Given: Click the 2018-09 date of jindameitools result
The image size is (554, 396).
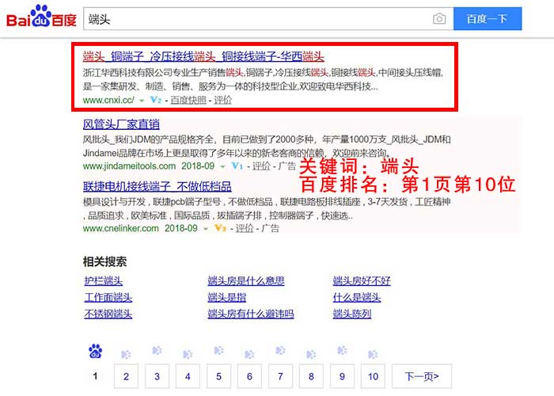Looking at the screenshot, I should pos(198,166).
